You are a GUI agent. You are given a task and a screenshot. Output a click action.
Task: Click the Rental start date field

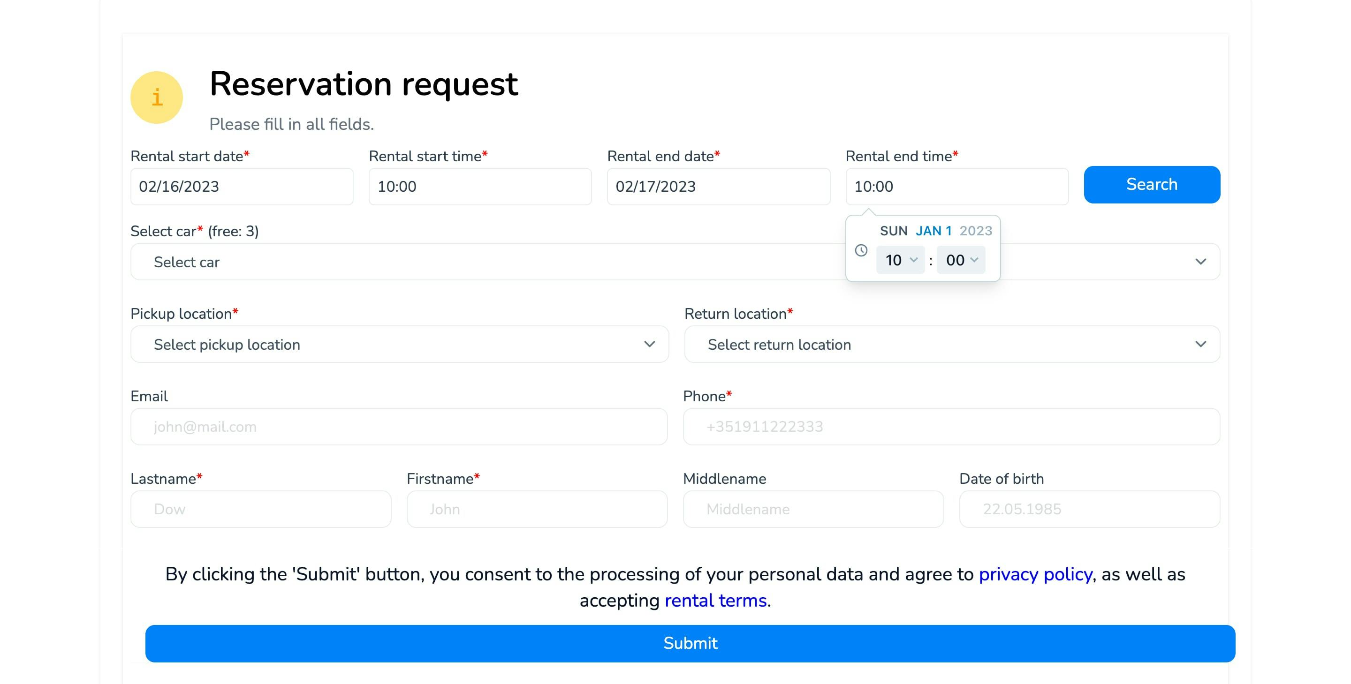242,187
